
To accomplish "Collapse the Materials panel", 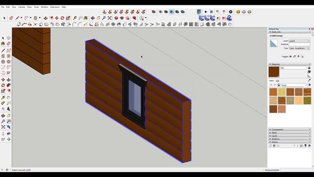I will (x=270, y=64).
